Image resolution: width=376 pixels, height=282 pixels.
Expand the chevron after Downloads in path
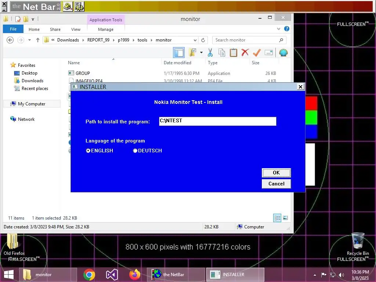click(x=83, y=40)
